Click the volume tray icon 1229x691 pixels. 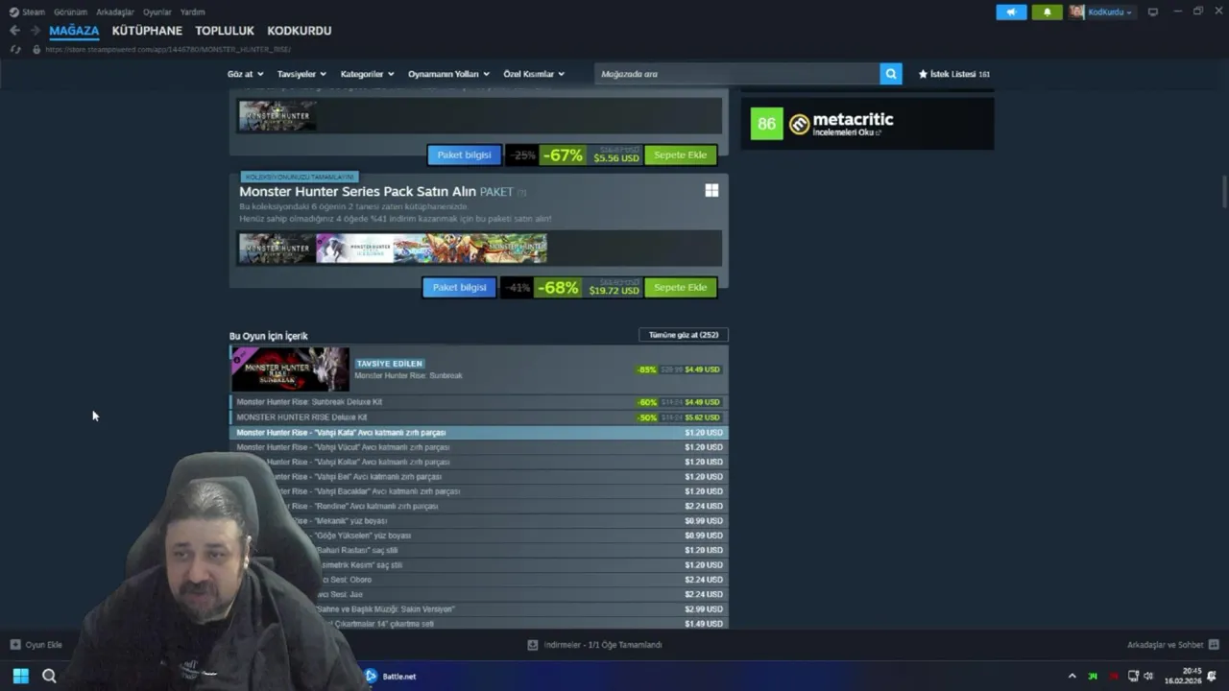point(1148,676)
